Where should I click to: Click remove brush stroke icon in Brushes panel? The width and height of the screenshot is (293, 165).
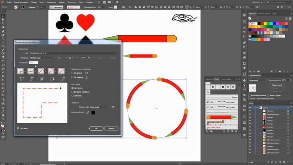click(224, 132)
